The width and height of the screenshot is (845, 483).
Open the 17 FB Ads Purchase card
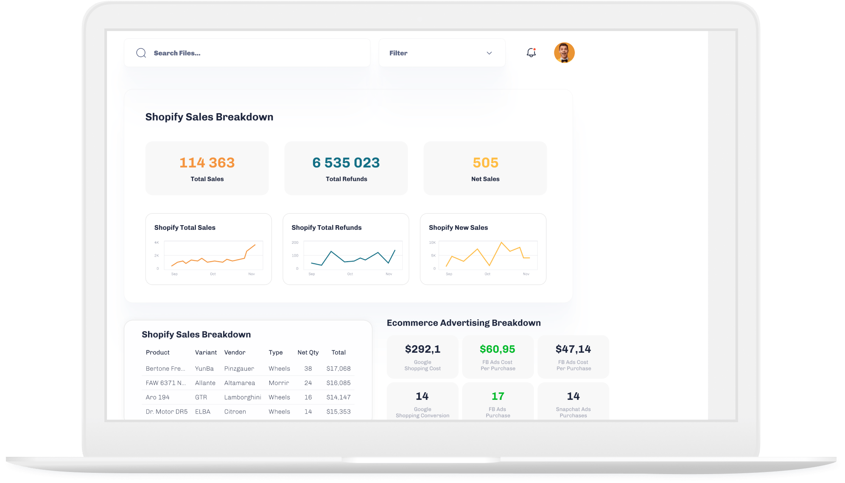click(x=498, y=402)
